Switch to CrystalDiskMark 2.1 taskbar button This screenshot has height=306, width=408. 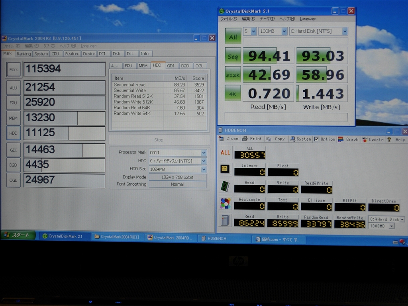pyautogui.click(x=65, y=236)
